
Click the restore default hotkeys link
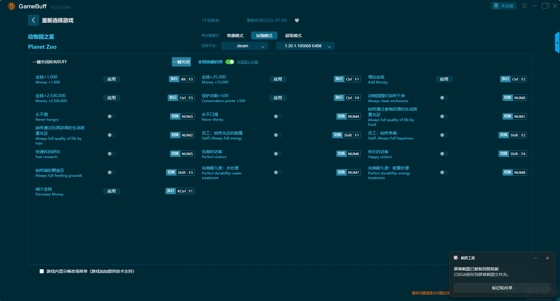pos(247,62)
